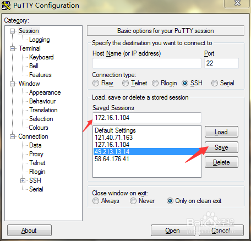Collapse the Terminal tree node
This screenshot has height=241, width=251.
[12, 48]
